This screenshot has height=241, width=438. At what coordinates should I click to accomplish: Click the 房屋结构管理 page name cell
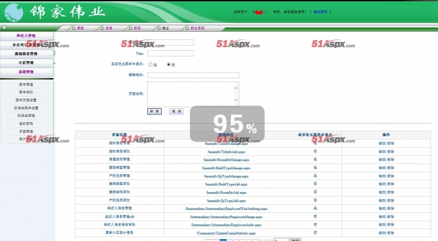(119, 159)
